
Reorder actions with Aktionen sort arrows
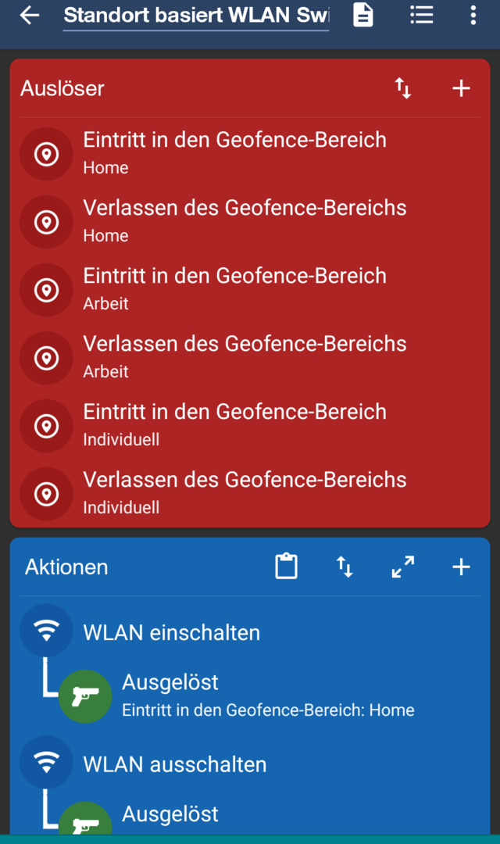pyautogui.click(x=345, y=567)
